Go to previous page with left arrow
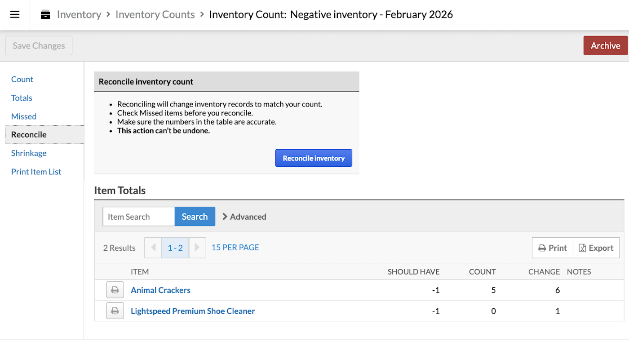The image size is (629, 346). [x=153, y=248]
